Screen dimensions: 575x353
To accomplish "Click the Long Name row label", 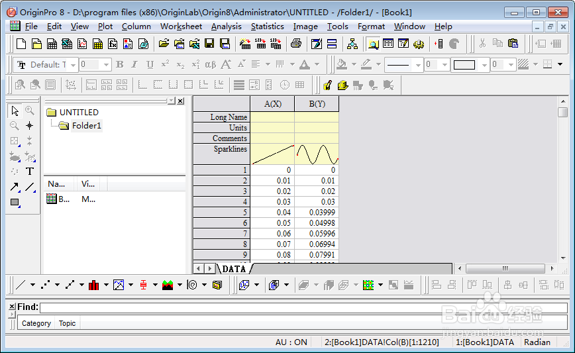I will pyautogui.click(x=221, y=117).
